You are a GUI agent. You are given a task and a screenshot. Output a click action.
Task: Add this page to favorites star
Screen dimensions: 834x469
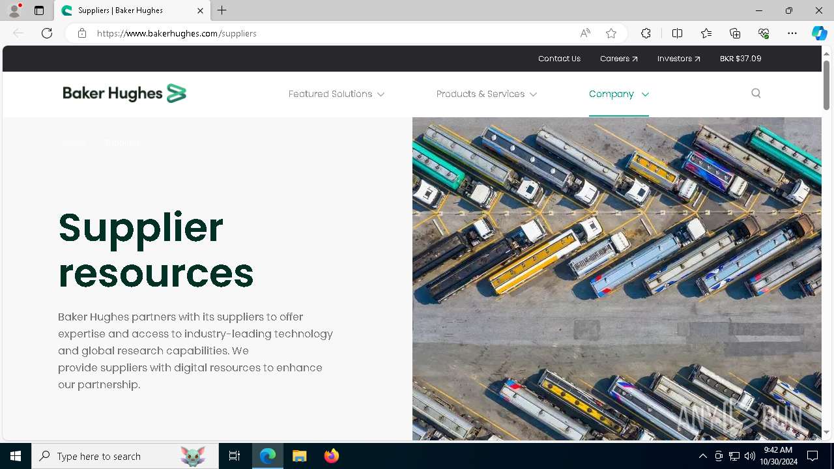tap(611, 33)
